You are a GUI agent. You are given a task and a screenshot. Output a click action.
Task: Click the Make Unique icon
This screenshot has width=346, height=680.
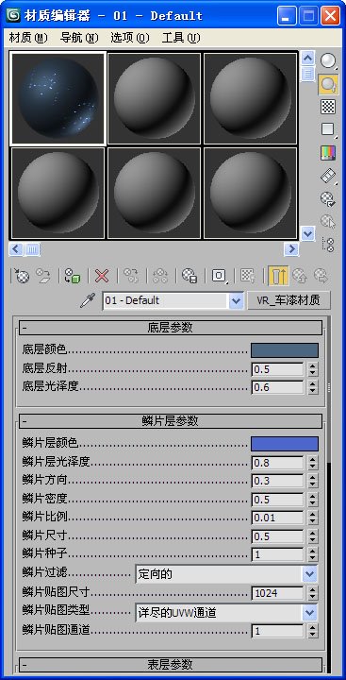point(160,276)
